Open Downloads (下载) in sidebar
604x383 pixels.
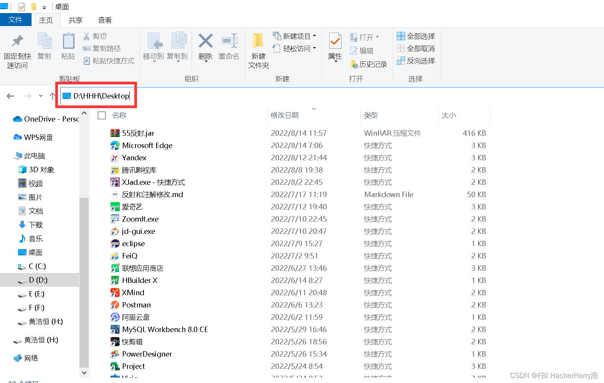coord(30,225)
